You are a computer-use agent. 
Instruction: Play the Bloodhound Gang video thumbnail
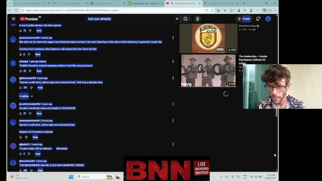pyautogui.click(x=208, y=38)
